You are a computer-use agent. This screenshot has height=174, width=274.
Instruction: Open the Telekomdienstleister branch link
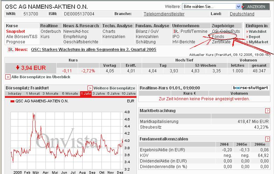coord(164,14)
